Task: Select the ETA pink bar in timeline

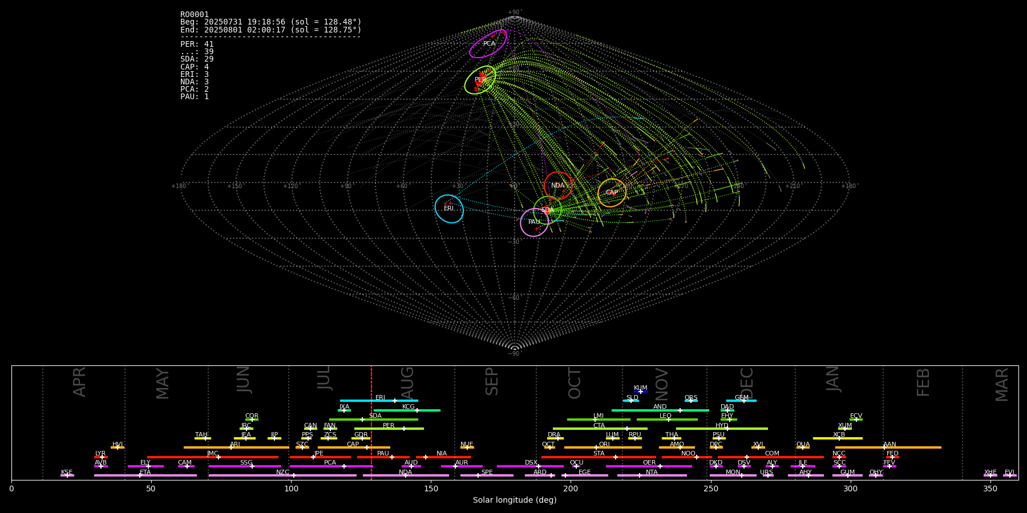Action: 145,475
